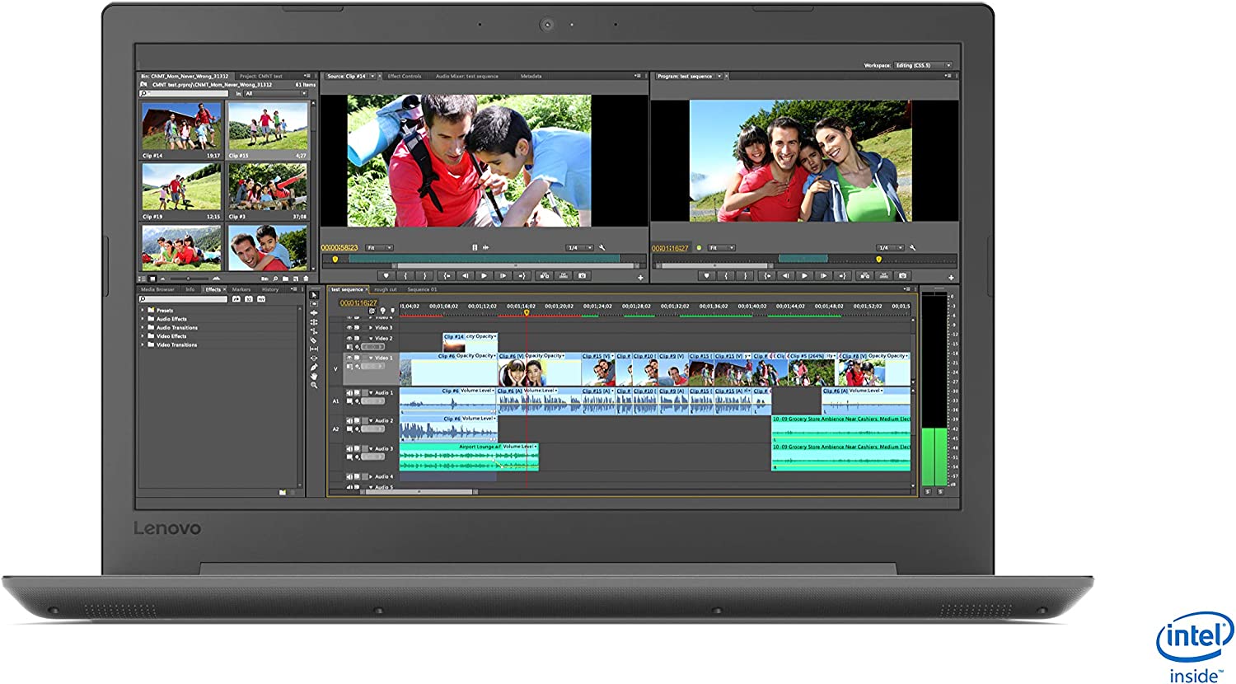Switch to the rough cut sequence tab

[x=385, y=289]
